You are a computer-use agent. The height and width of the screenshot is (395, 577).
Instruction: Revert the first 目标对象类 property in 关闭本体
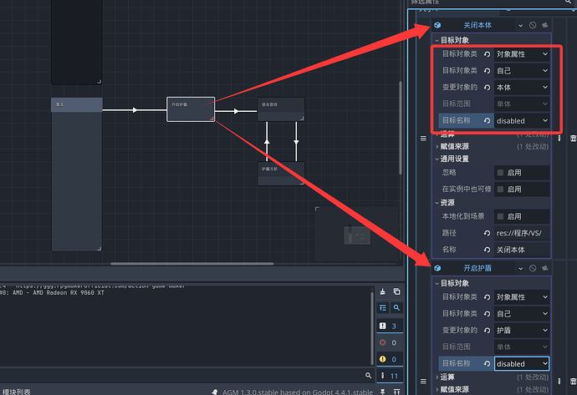point(487,54)
